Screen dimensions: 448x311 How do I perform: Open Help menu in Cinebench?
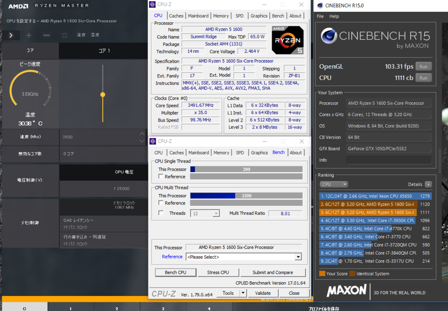[x=334, y=16]
